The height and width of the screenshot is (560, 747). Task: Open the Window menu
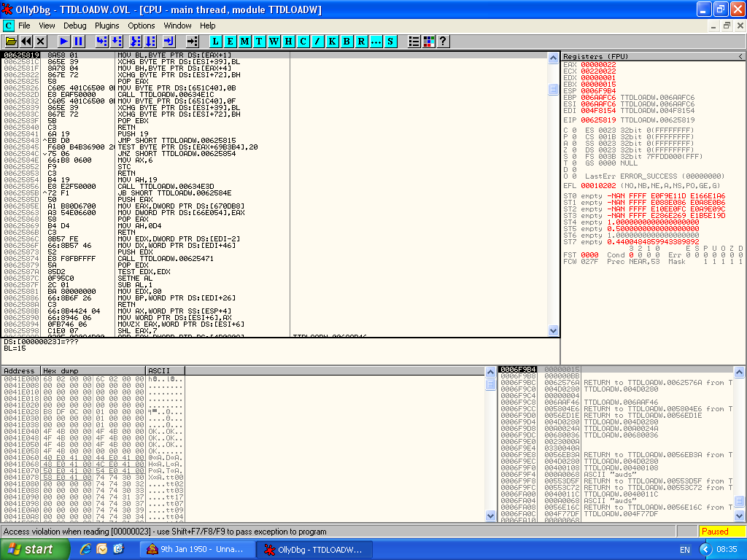[x=177, y=26]
